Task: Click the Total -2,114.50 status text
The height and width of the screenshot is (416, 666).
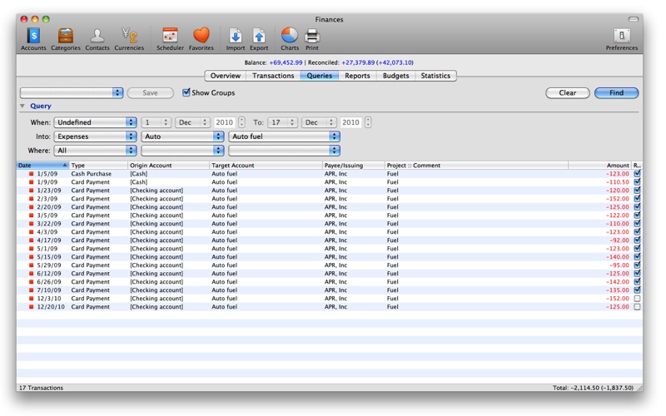Action: pyautogui.click(x=593, y=388)
